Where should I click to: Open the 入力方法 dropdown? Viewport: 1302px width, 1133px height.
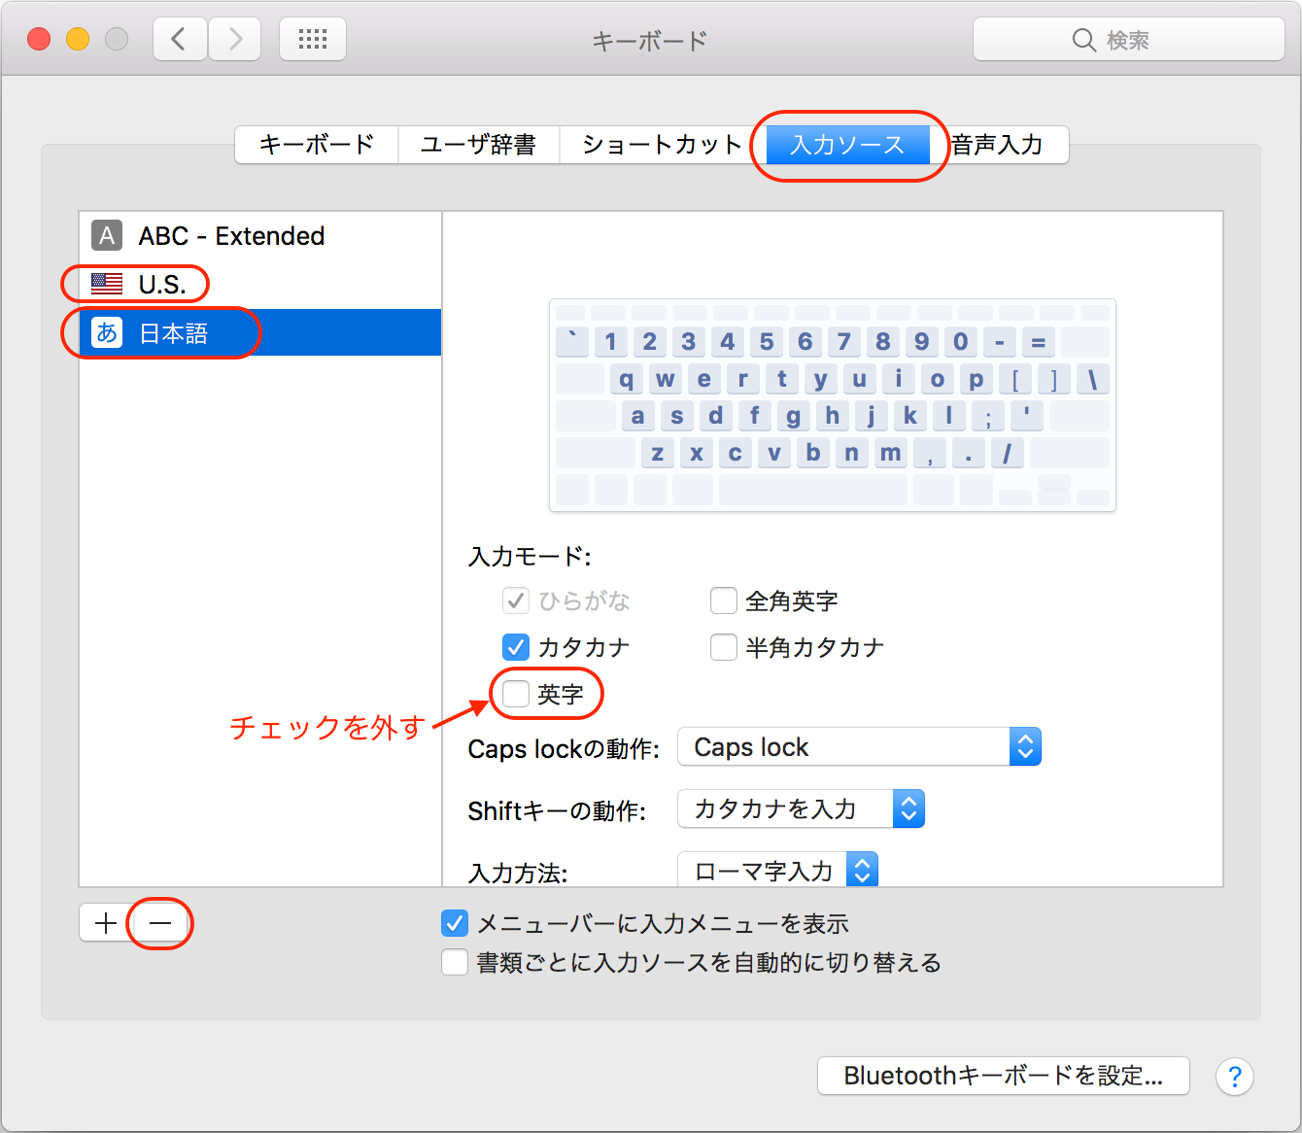coord(777,870)
